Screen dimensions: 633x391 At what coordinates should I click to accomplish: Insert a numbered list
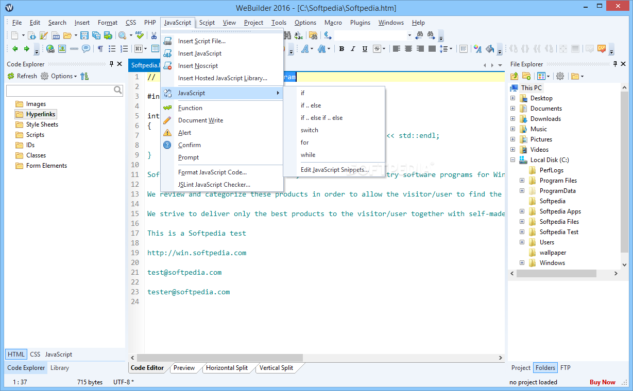[x=124, y=49]
